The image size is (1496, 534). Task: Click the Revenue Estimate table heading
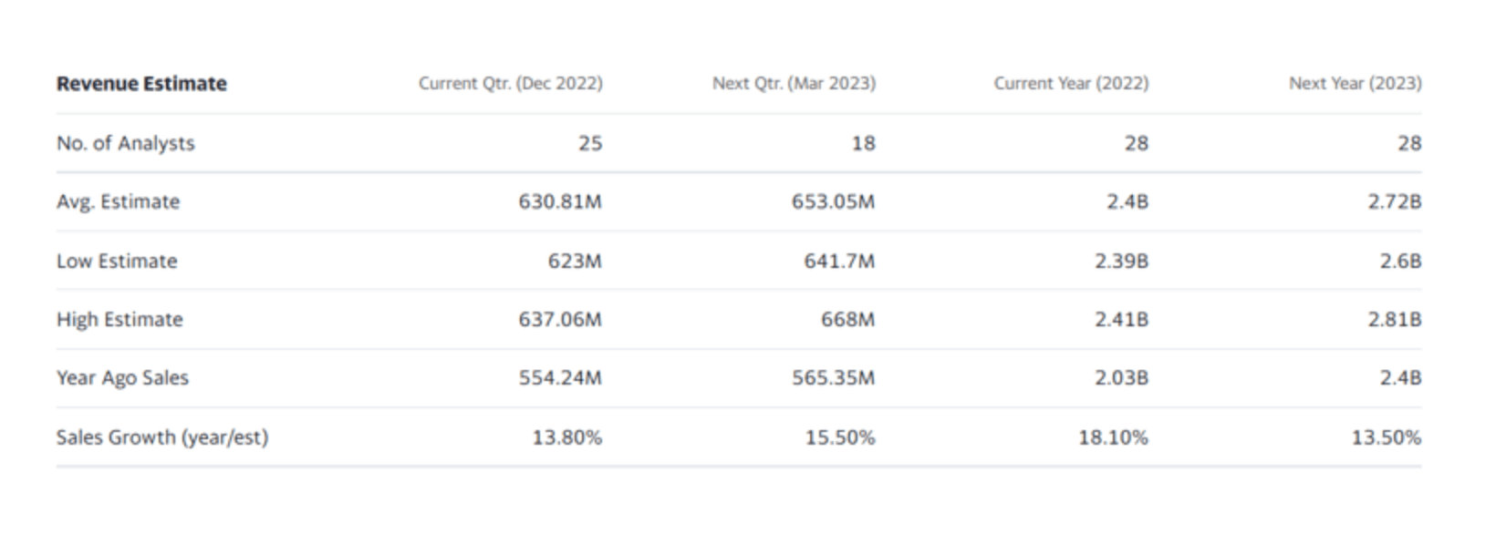click(141, 84)
